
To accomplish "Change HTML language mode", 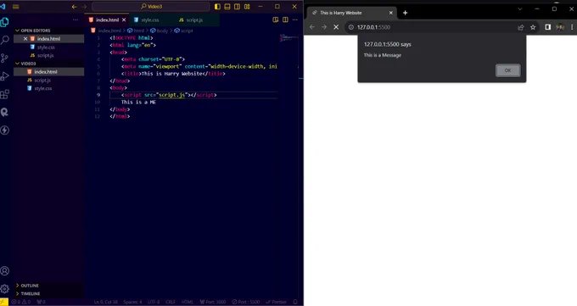I will [188, 302].
